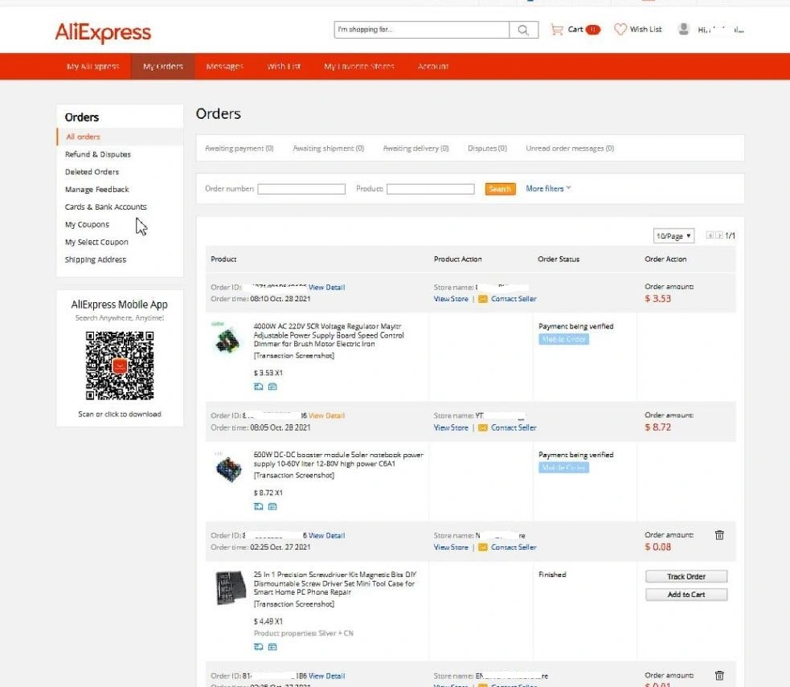The width and height of the screenshot is (790, 687).
Task: Go to previous page arrow
Action: 710,235
